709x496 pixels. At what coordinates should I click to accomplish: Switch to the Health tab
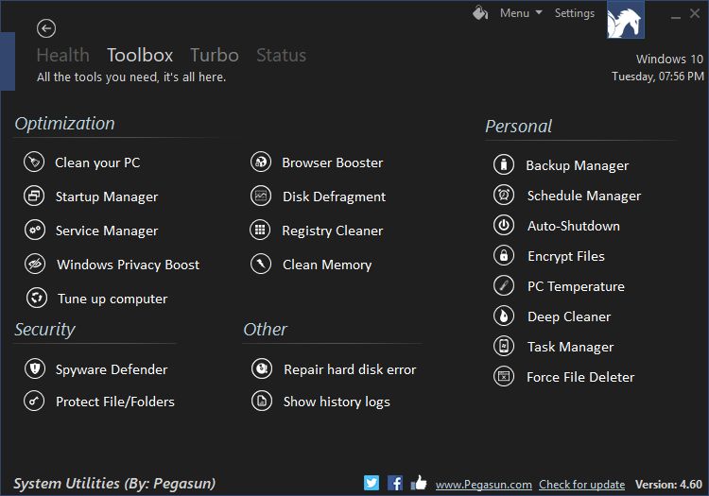(62, 55)
